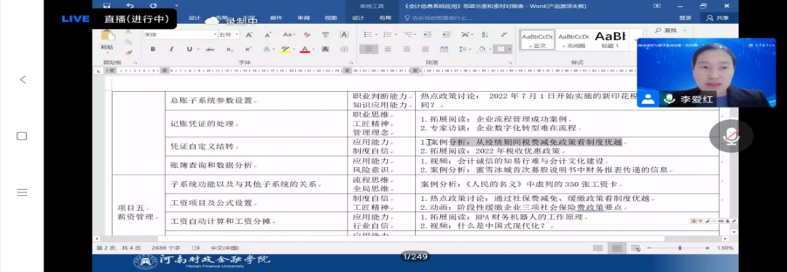The image size is (787, 272).
Task: Open multilevel list dropdown
Action: 415,35
